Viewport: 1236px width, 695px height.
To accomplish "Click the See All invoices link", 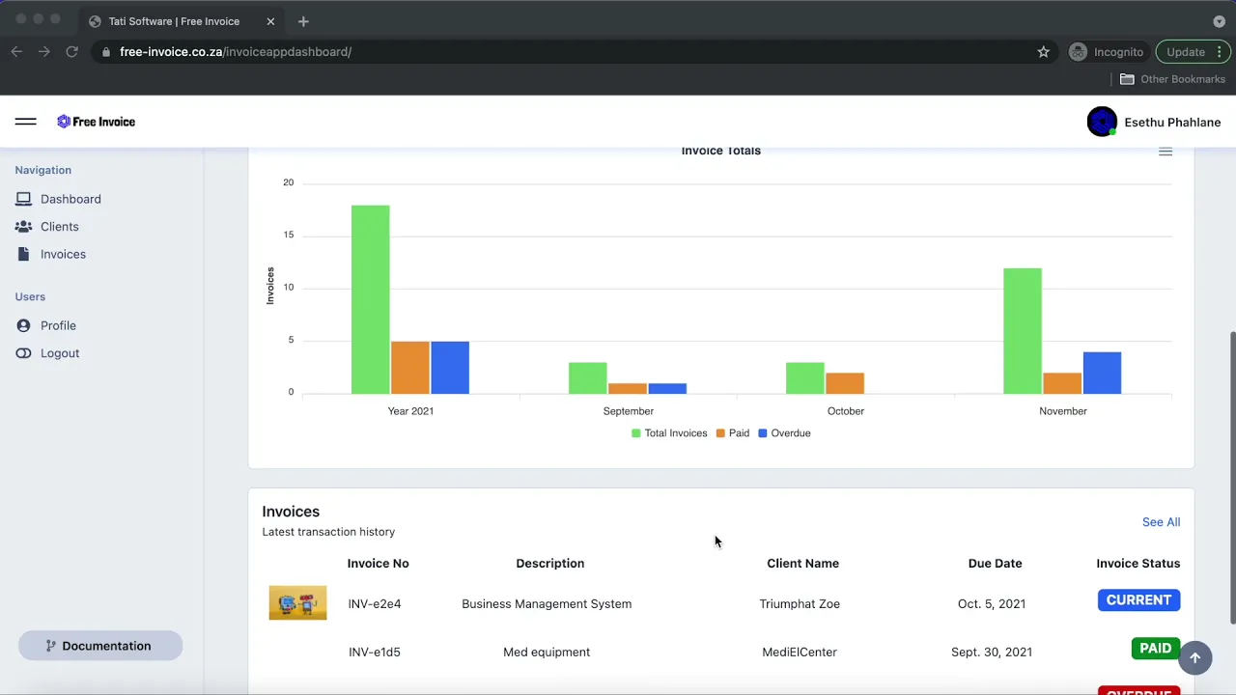I will coord(1161,522).
